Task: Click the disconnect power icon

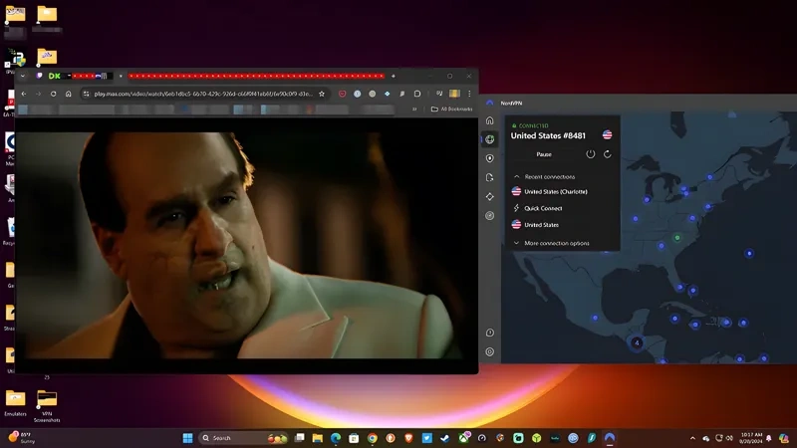Action: (x=590, y=154)
